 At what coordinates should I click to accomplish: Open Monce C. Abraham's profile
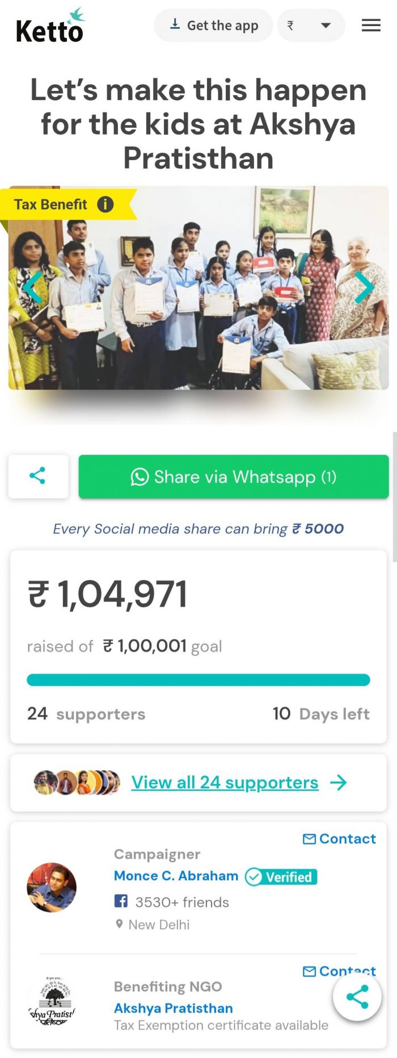(x=176, y=876)
